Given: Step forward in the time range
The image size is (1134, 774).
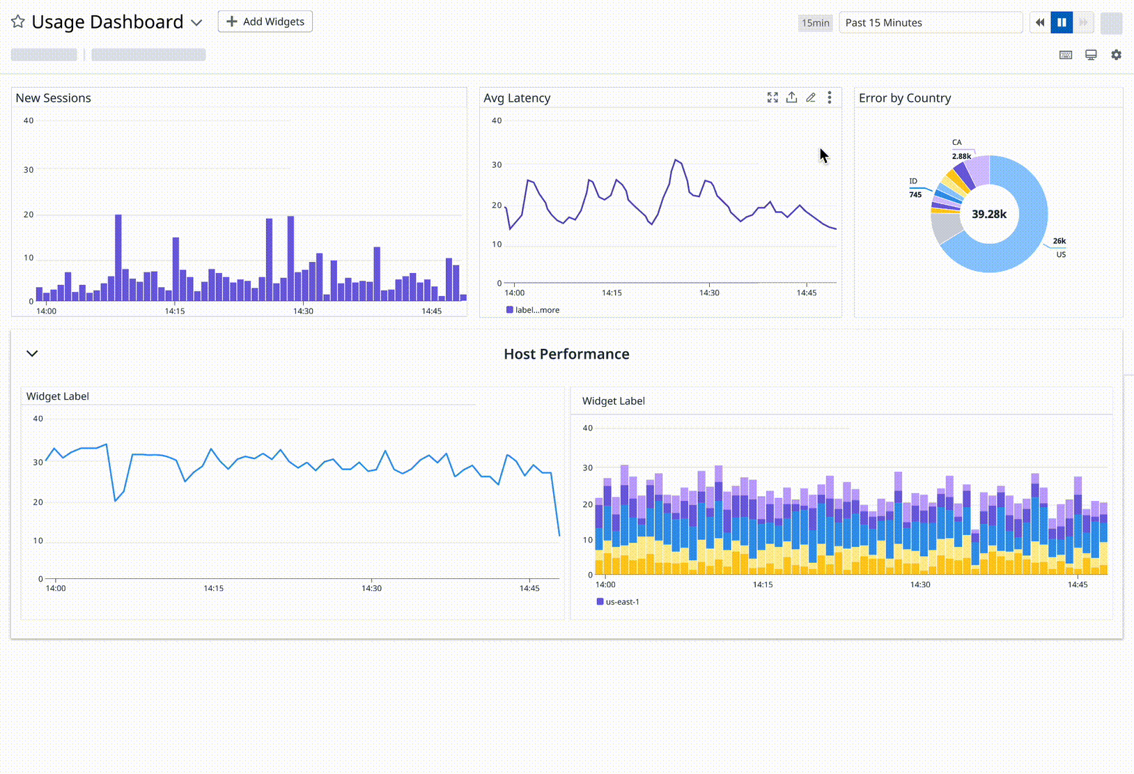Looking at the screenshot, I should (1083, 22).
